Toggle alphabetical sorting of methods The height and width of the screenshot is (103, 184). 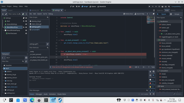click(x=48, y=44)
